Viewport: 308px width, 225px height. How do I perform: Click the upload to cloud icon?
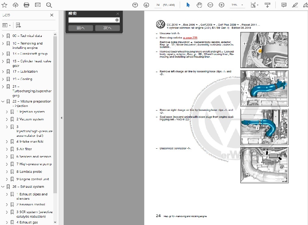15,5
